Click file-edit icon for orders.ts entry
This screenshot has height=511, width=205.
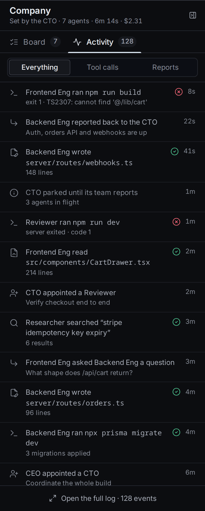(14, 393)
